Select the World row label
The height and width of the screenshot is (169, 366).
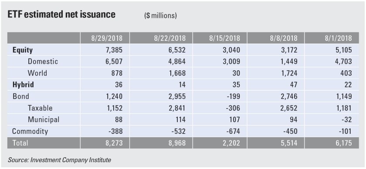point(37,73)
